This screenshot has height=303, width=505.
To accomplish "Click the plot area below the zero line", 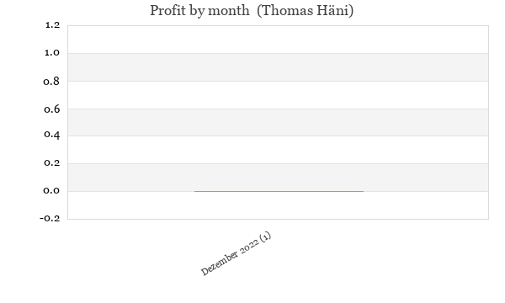I will [279, 205].
